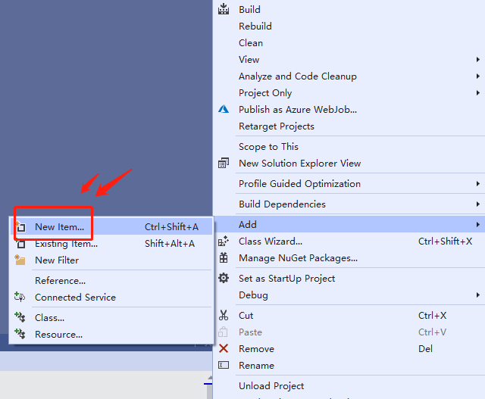485x399 pixels.
Task: Click the Ctrl+Shift+X shortcut text
Action: coord(445,241)
